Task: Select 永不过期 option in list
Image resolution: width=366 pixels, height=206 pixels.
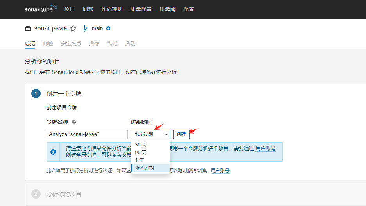Action: pyautogui.click(x=151, y=168)
